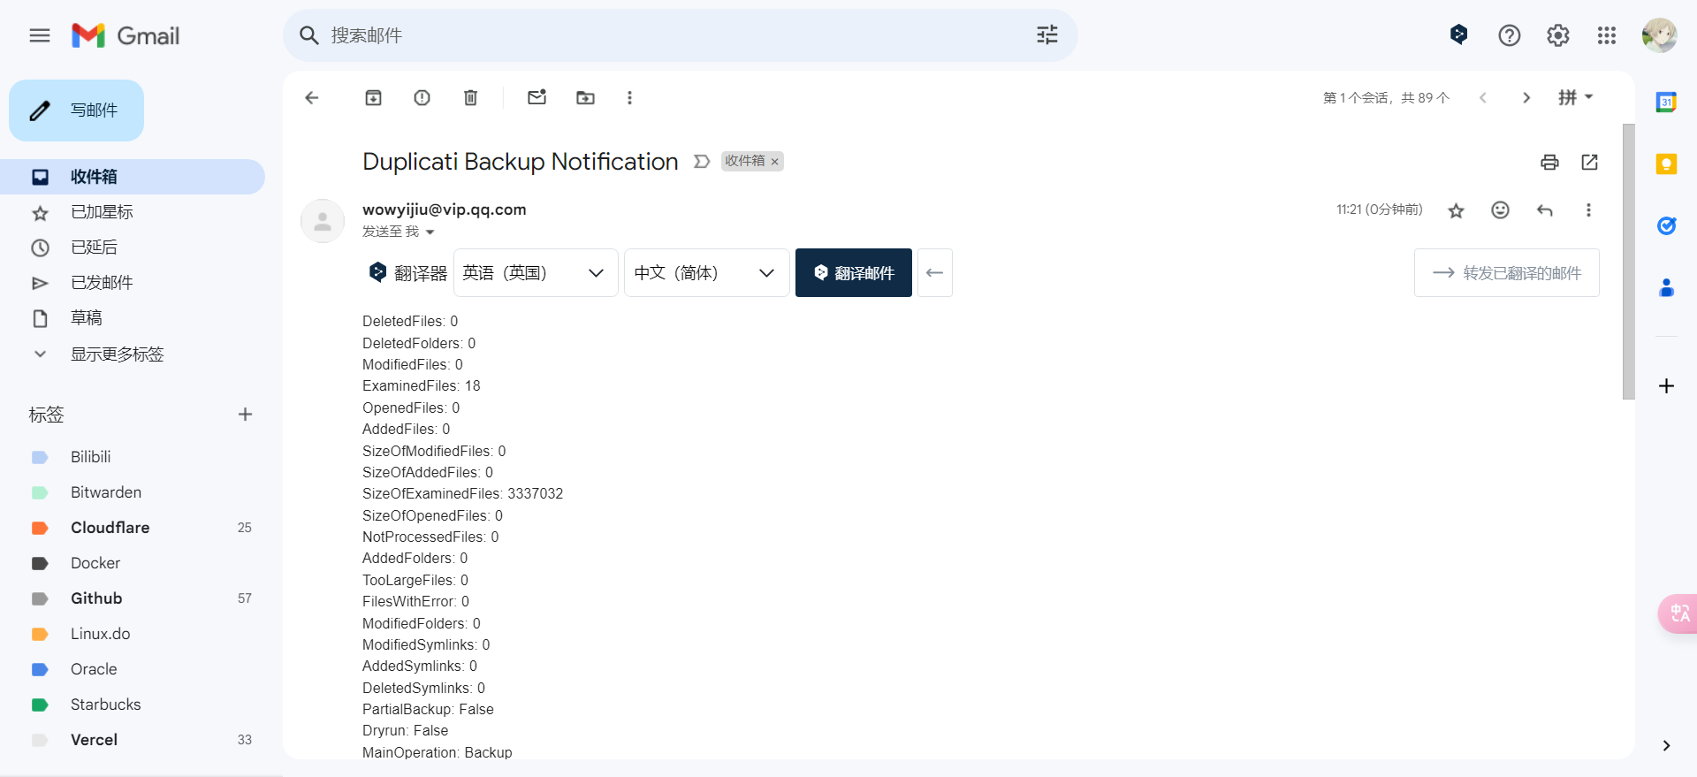This screenshot has width=1697, height=777.
Task: Open Gmail settings gear
Action: click(x=1558, y=35)
